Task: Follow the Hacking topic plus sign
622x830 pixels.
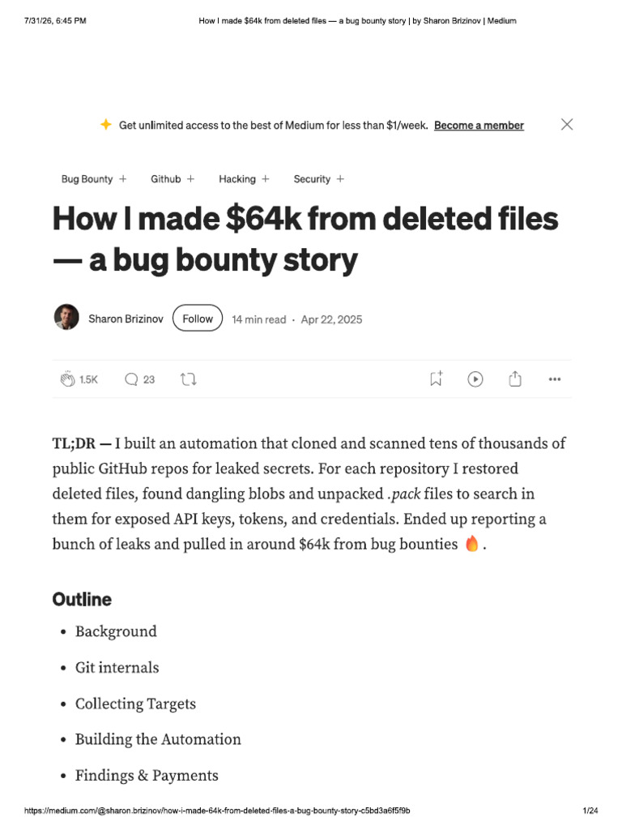Action: pyautogui.click(x=266, y=179)
